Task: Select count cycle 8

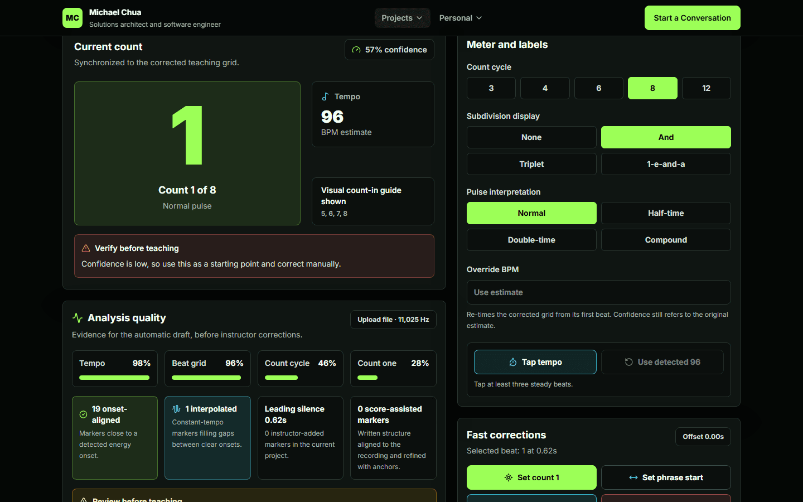Action: pos(652,88)
